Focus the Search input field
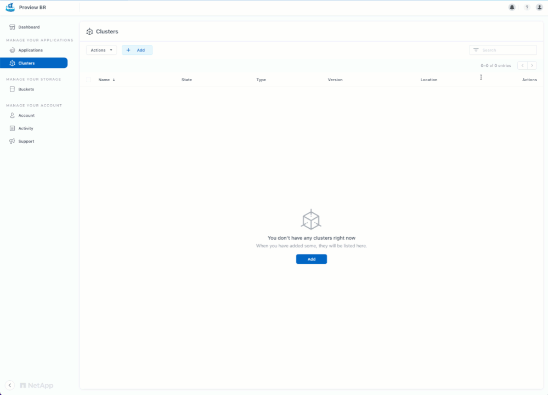Viewport: 548px width, 395px height. (503, 50)
